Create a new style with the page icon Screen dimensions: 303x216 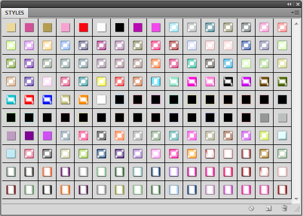[269, 208]
